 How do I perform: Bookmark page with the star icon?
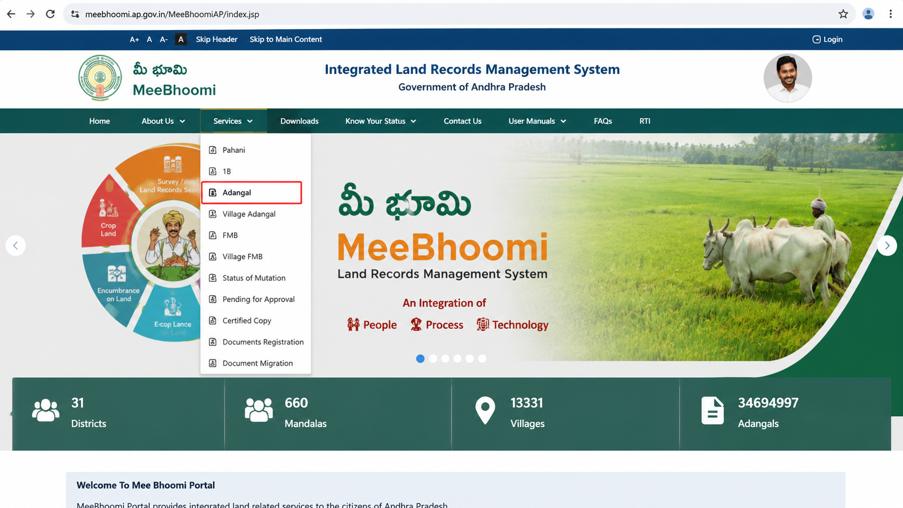coord(843,14)
